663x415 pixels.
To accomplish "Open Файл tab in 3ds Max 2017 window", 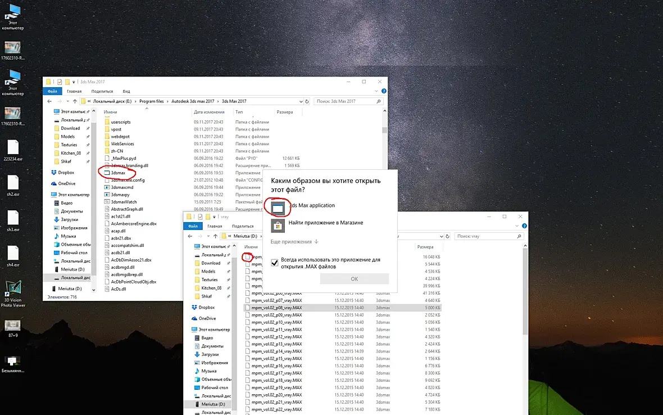I will [52, 91].
